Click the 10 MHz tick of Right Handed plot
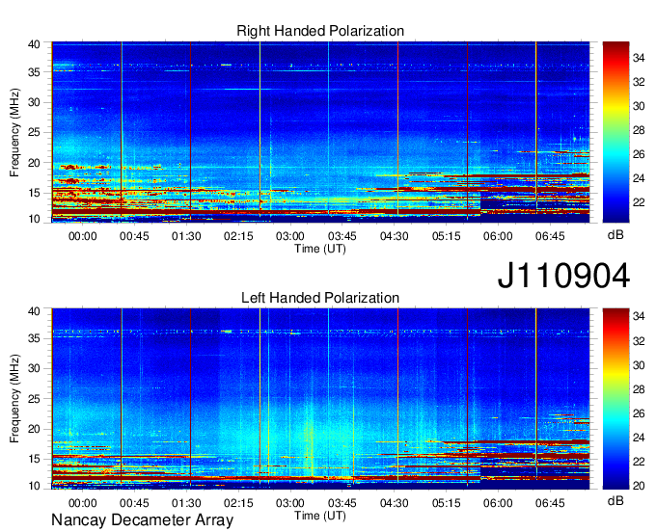 click(x=34, y=219)
